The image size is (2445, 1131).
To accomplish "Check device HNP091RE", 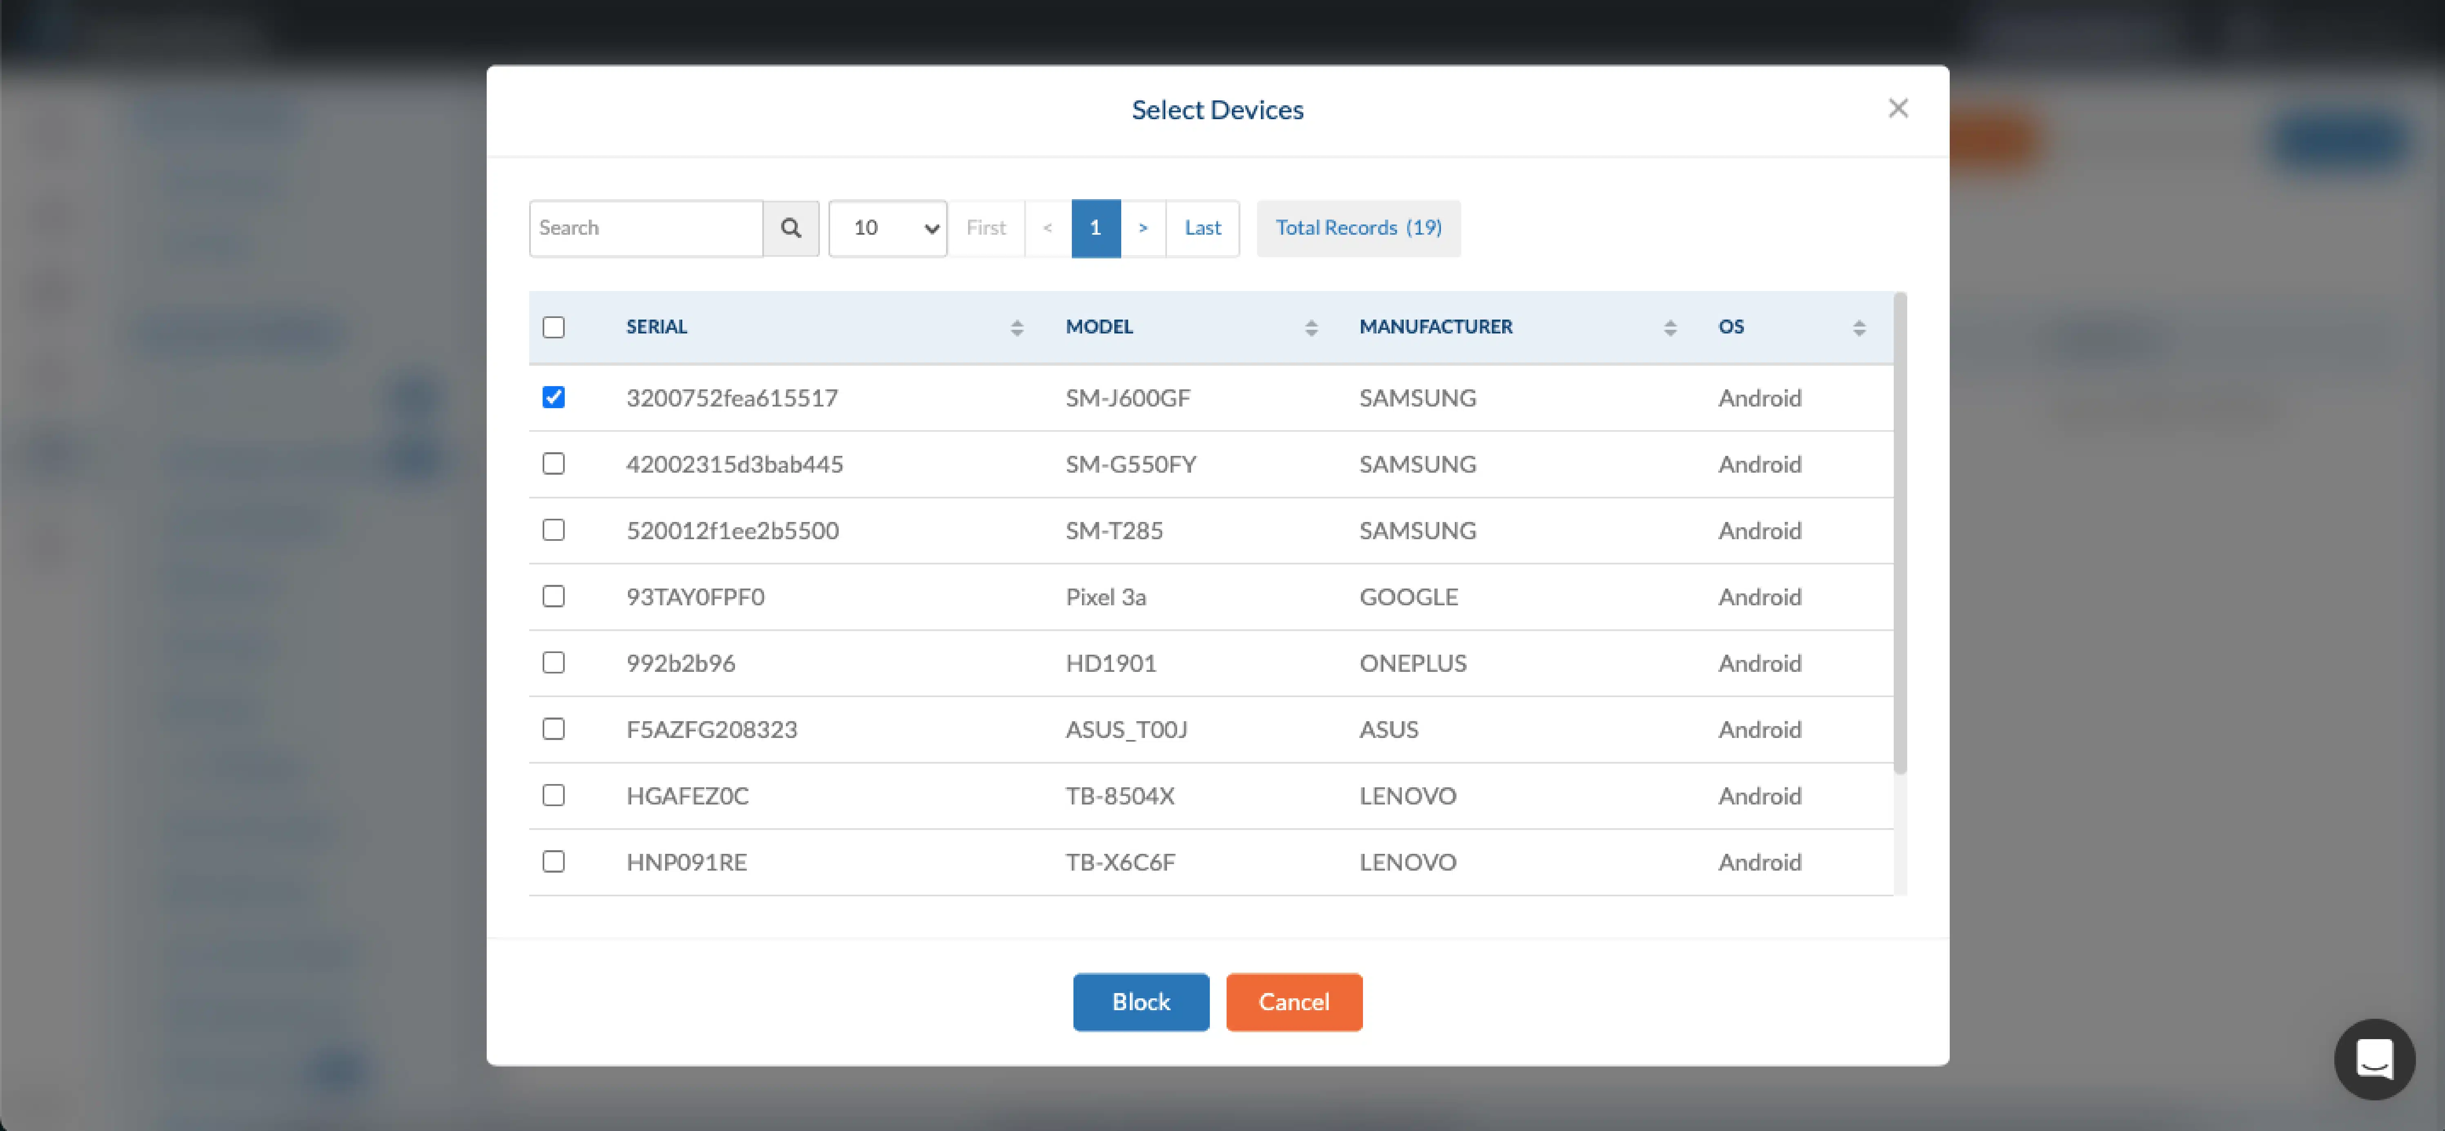I will tap(553, 862).
